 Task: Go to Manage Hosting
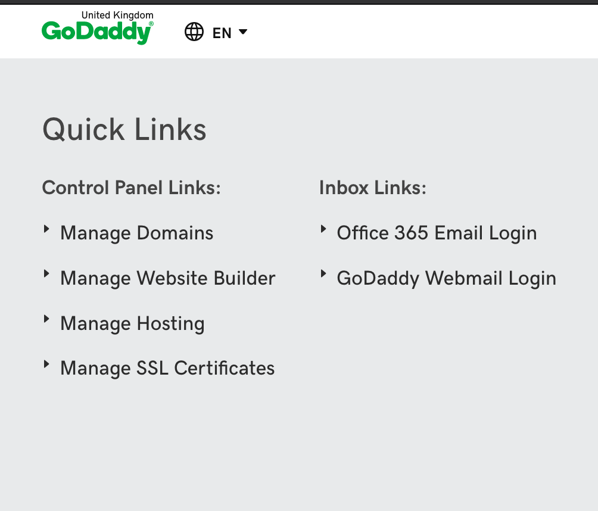pos(132,323)
